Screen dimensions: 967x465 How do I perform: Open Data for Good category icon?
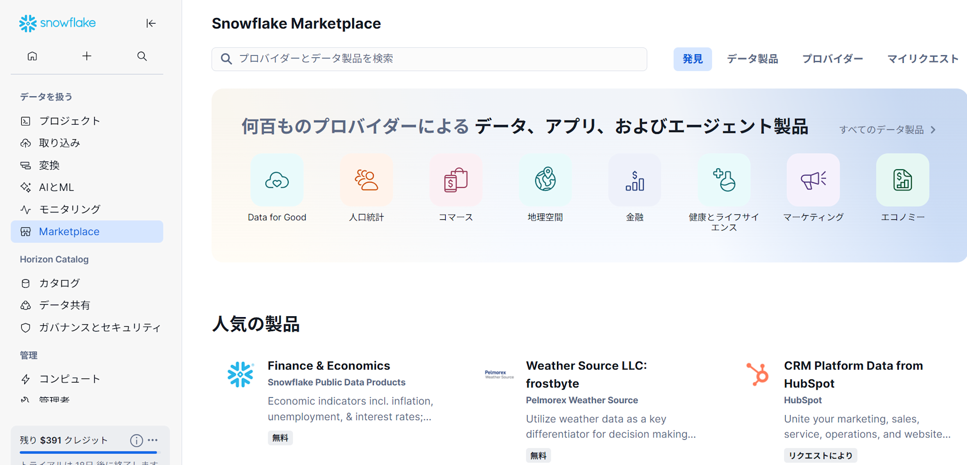point(277,180)
